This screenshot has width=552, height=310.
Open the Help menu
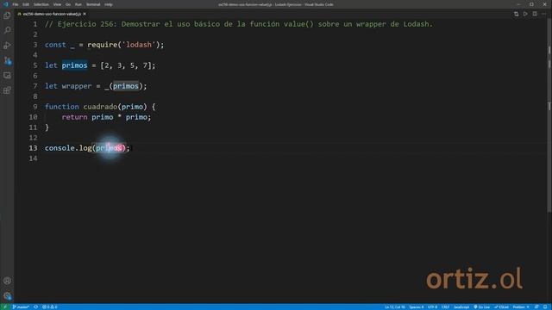(109, 4)
